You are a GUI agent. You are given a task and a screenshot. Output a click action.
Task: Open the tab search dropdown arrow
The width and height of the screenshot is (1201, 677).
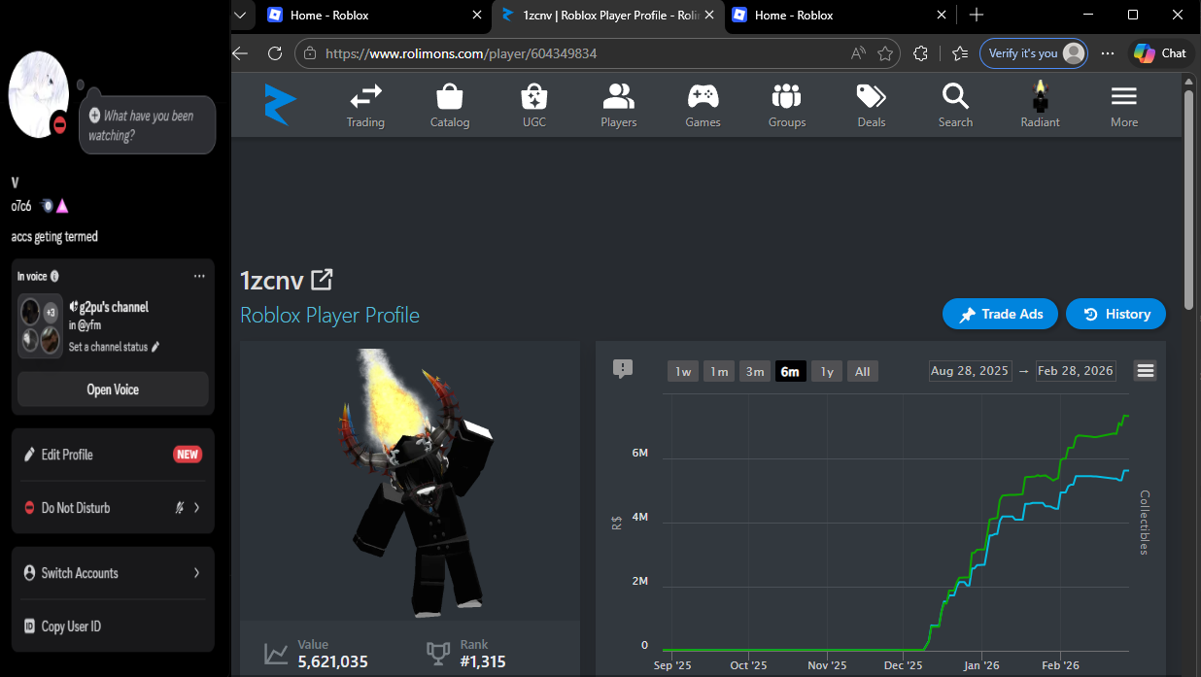tap(241, 15)
